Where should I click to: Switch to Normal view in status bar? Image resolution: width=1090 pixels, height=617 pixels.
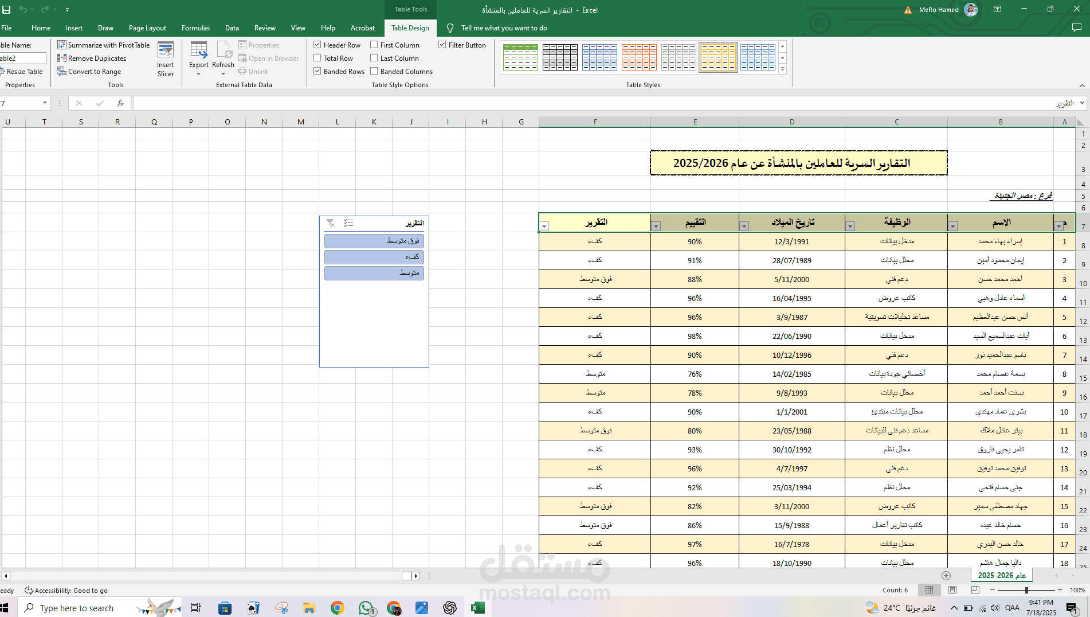pyautogui.click(x=930, y=590)
